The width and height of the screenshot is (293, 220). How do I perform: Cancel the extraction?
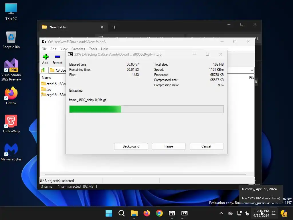206,146
